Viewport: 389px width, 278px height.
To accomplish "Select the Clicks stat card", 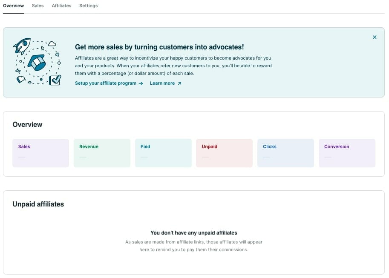I will click(x=285, y=153).
